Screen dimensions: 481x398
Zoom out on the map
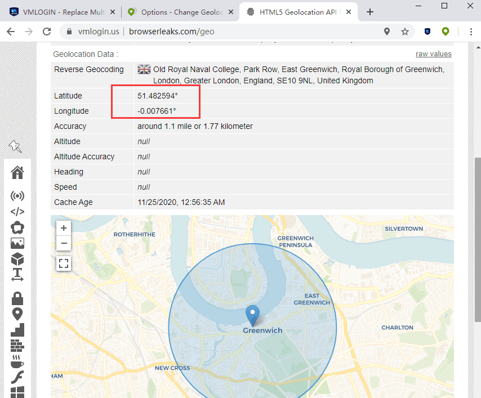(64, 243)
